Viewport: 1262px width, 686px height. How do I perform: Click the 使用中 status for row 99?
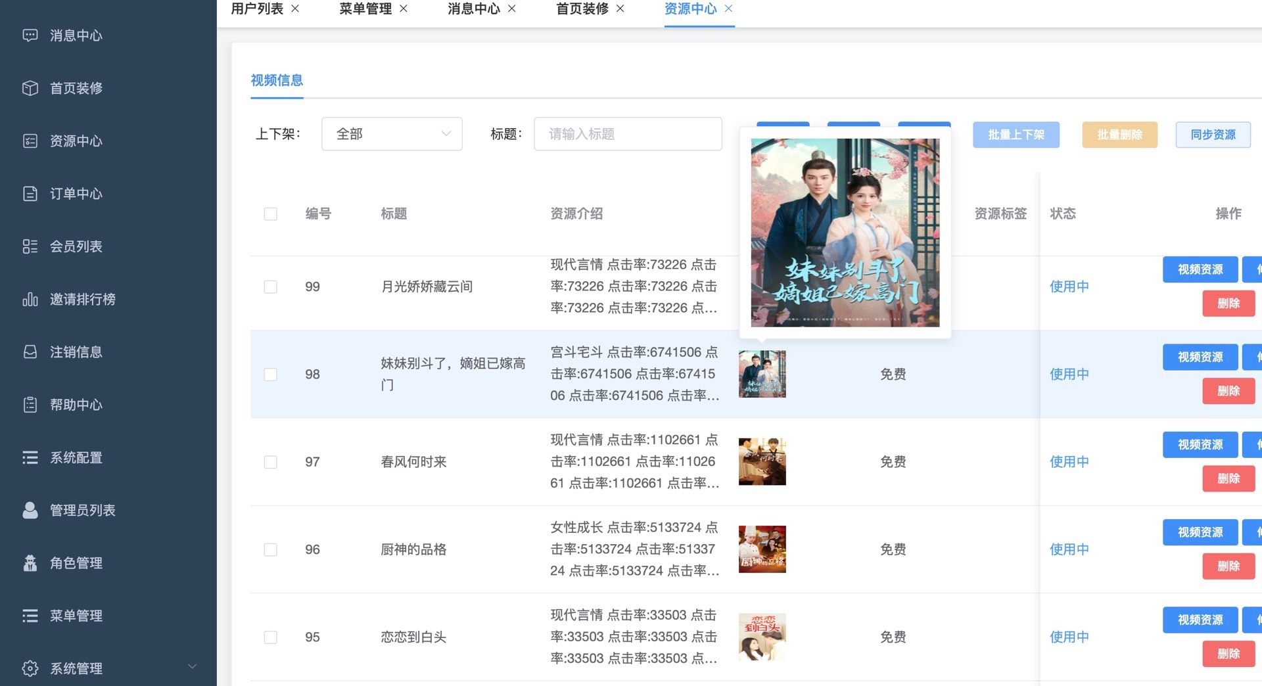(x=1069, y=286)
